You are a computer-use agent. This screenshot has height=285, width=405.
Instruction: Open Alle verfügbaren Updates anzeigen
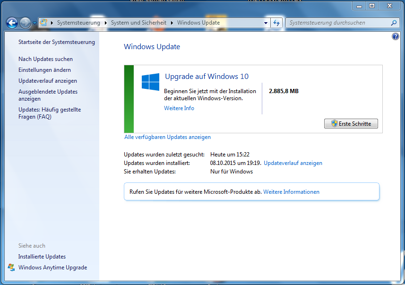[x=167, y=137]
